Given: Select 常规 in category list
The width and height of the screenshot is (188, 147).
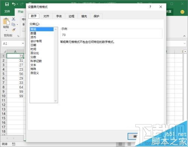Looking at the screenshot, I should [42, 29].
